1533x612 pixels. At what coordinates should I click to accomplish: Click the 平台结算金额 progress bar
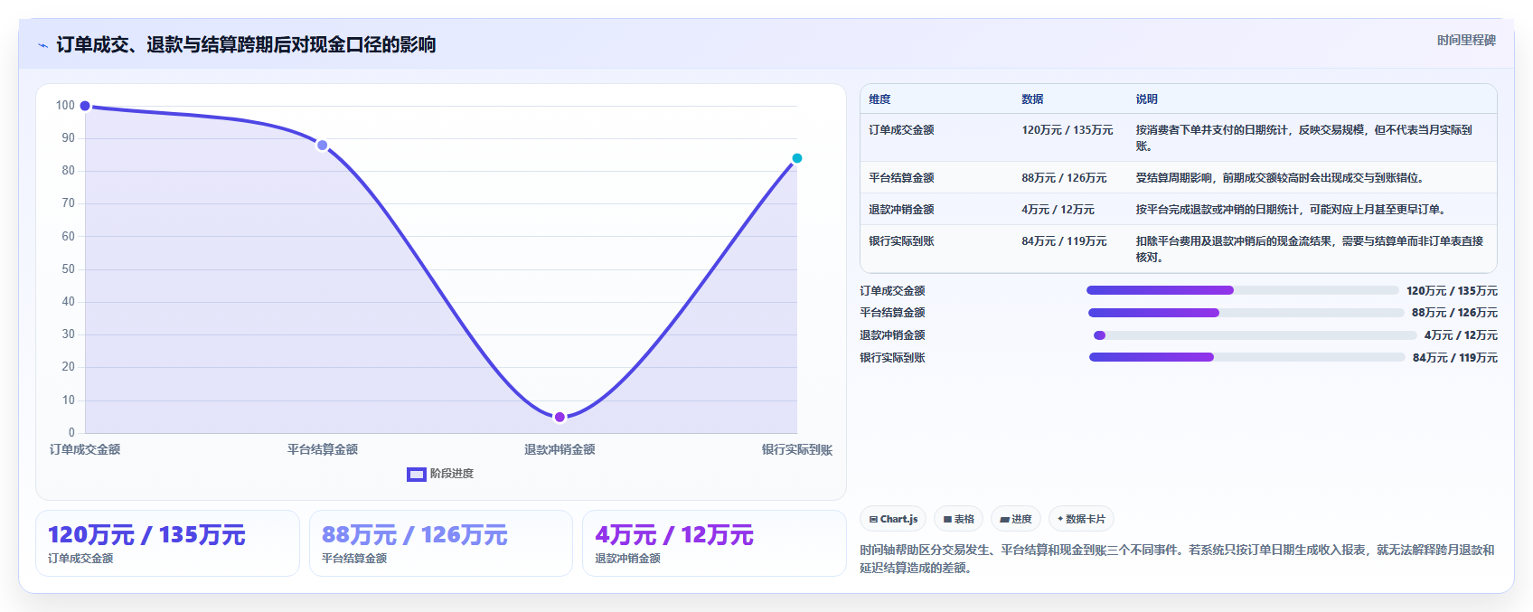coord(1246,313)
